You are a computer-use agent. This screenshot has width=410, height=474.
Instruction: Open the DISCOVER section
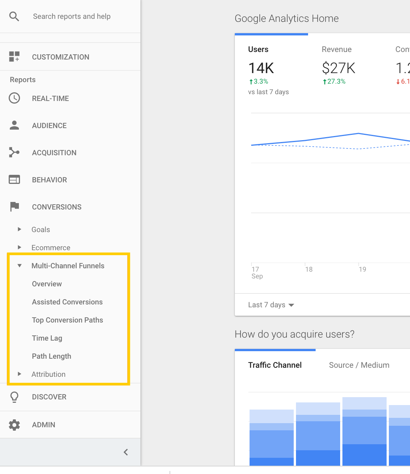pyautogui.click(x=49, y=397)
